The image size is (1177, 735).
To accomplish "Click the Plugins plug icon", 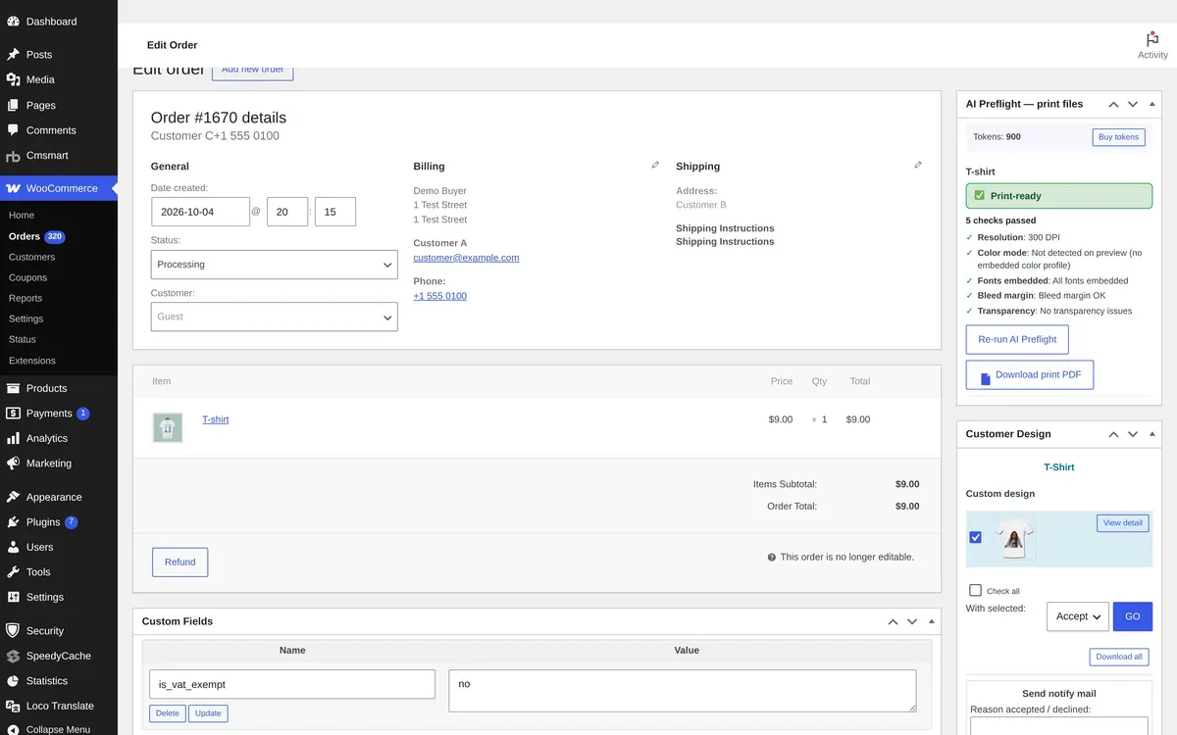I will coord(13,522).
